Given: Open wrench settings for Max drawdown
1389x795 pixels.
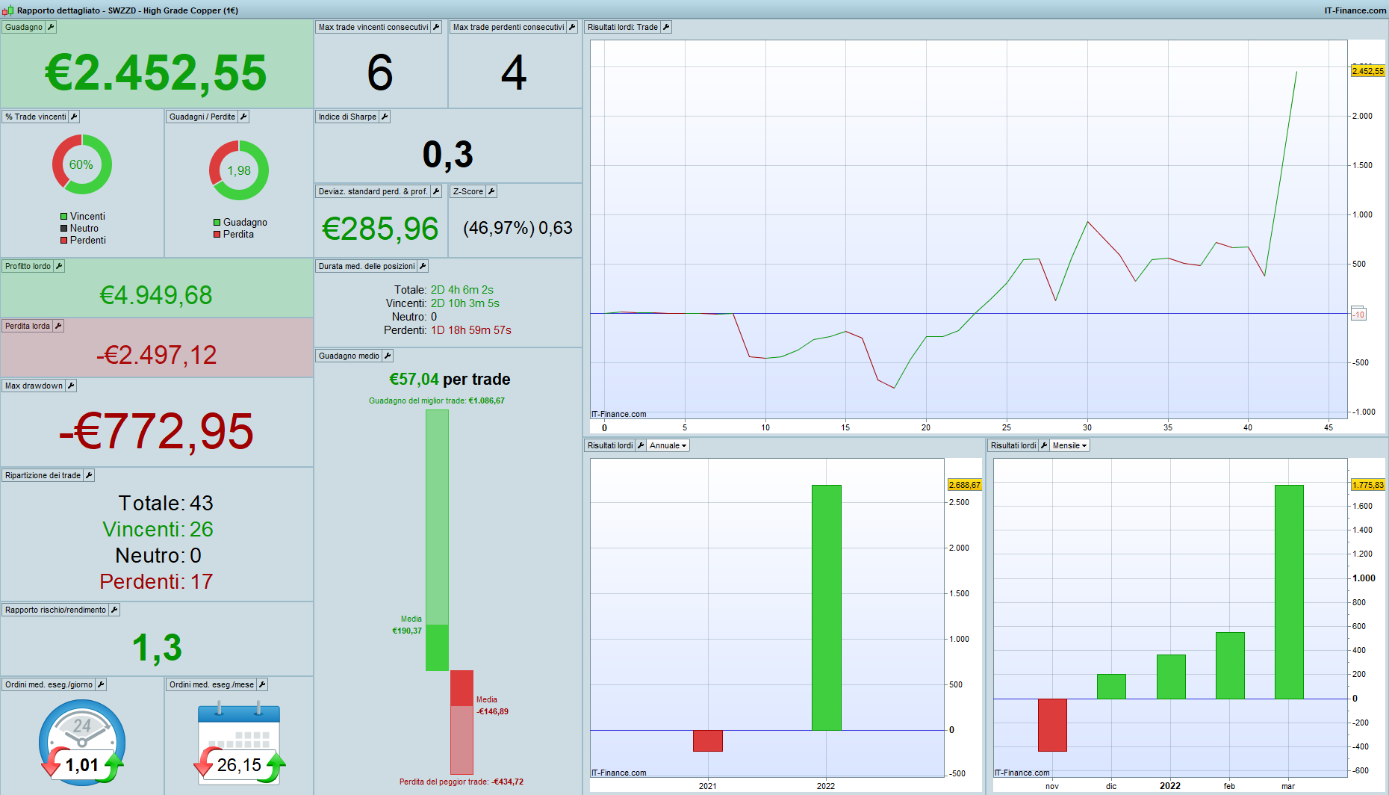Looking at the screenshot, I should [x=71, y=386].
